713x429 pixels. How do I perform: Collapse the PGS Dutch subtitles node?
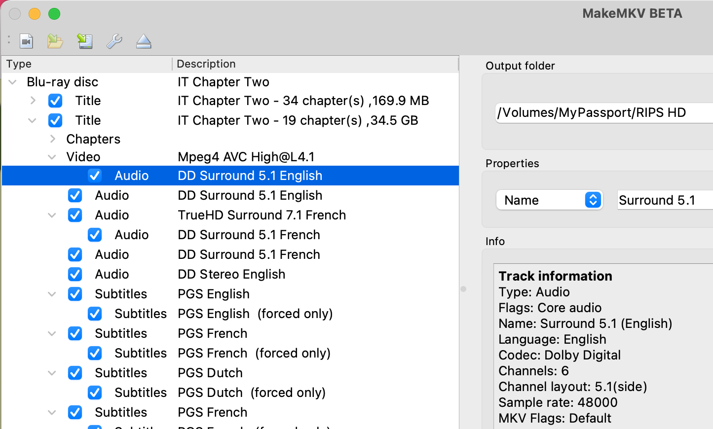tap(52, 373)
